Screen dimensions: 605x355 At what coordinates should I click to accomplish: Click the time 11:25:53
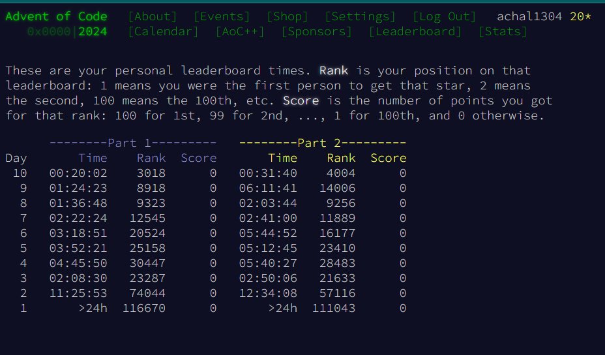(x=78, y=294)
